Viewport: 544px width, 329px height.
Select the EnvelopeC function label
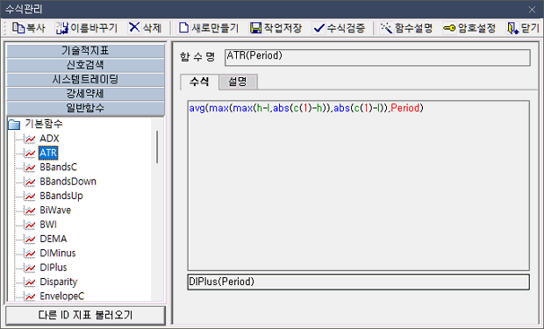62,296
